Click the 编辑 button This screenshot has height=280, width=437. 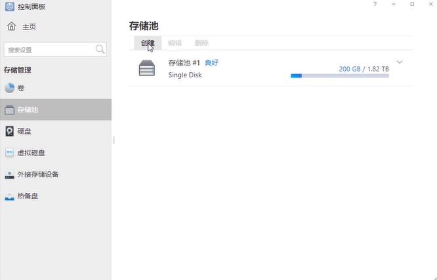tap(175, 43)
